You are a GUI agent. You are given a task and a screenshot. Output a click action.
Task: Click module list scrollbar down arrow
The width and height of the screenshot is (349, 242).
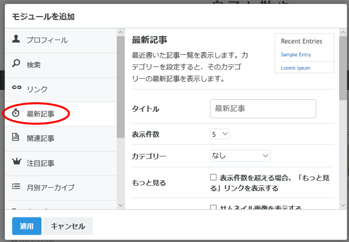121,205
